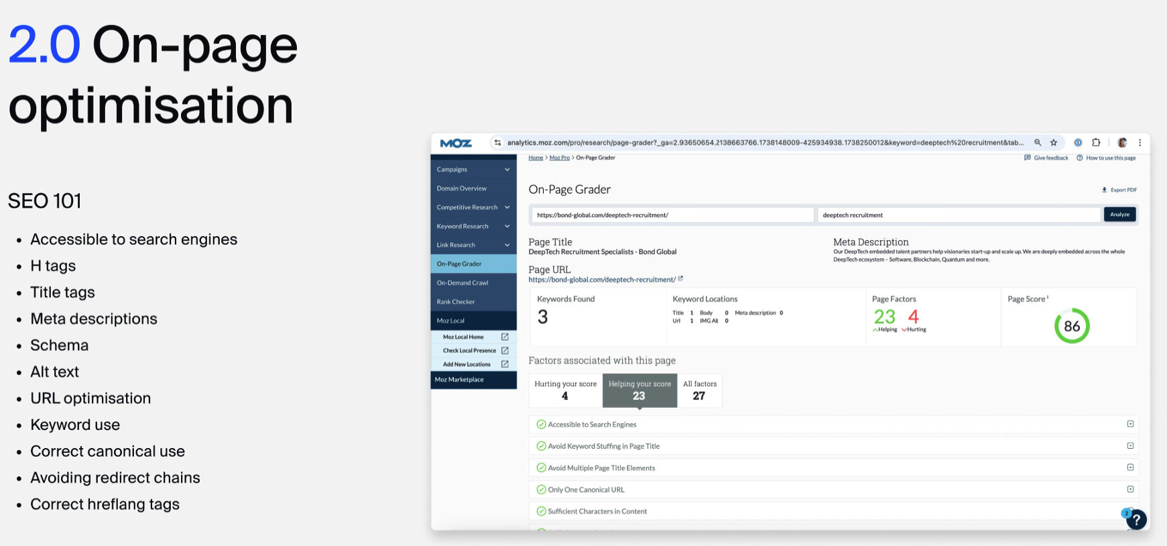Bookmark this page with the star icon
The width and height of the screenshot is (1167, 546).
(1054, 143)
